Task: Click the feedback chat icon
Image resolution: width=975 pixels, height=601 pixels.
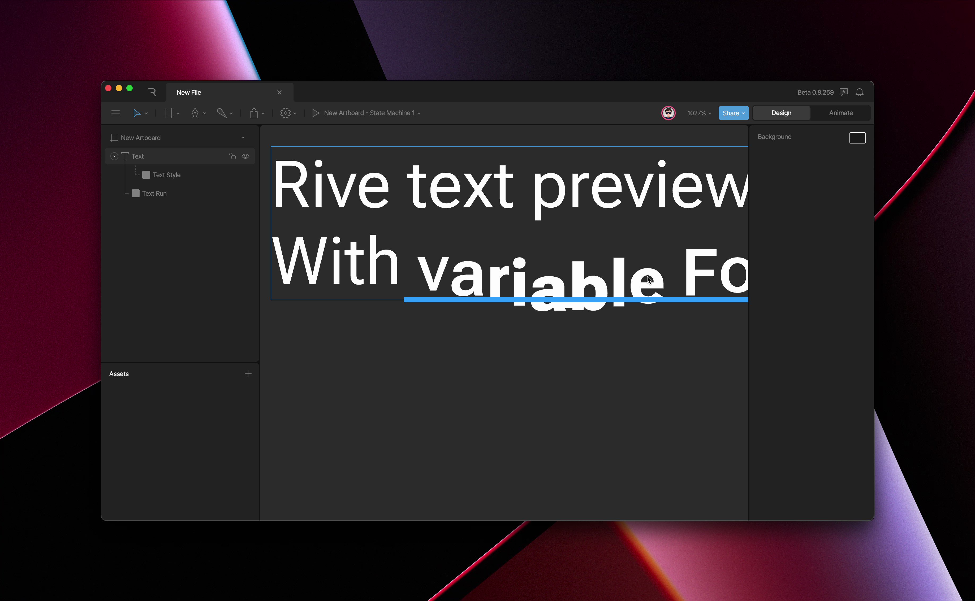Action: click(843, 92)
